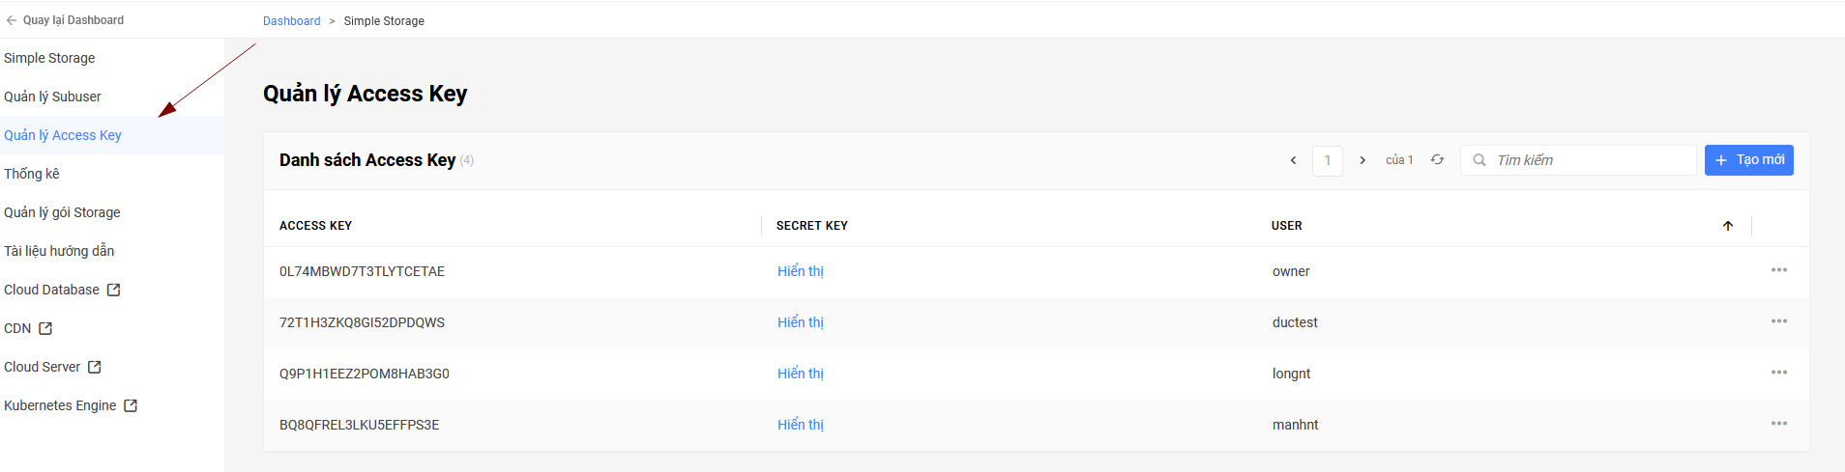Reveal the secret key for manhnt
The height and width of the screenshot is (472, 1845).
click(x=800, y=425)
